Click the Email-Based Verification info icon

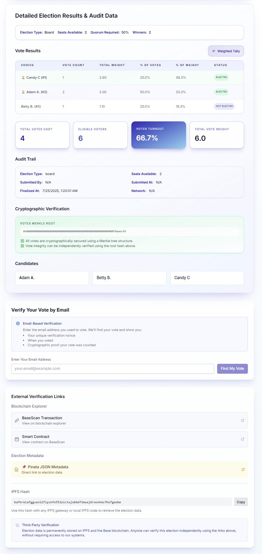coord(18,323)
